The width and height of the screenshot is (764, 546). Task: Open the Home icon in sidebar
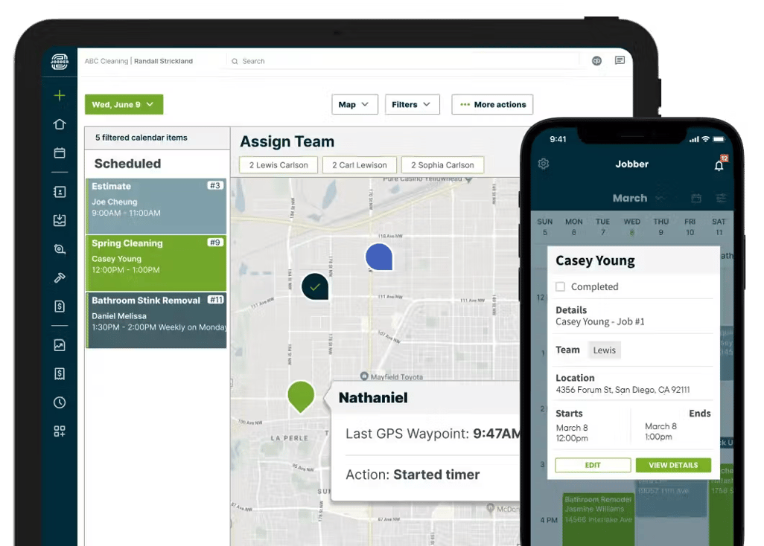[60, 124]
